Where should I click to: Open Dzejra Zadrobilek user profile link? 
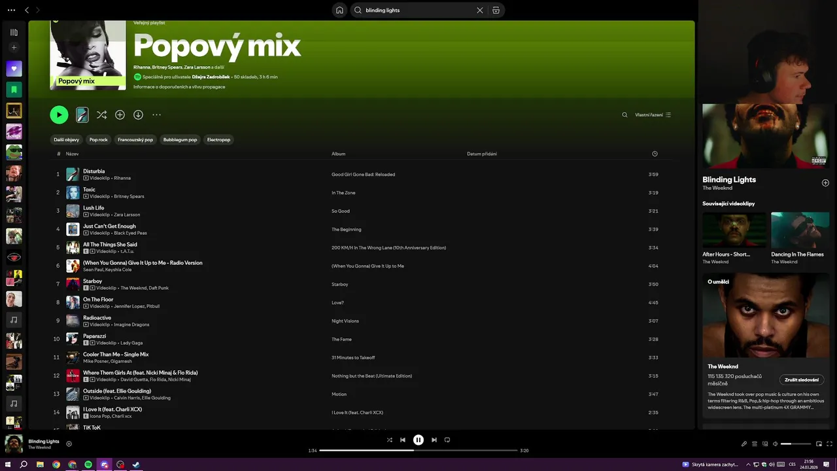tap(211, 77)
